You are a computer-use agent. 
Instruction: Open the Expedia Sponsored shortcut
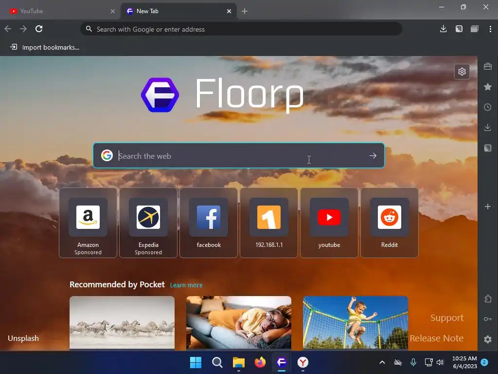click(148, 223)
